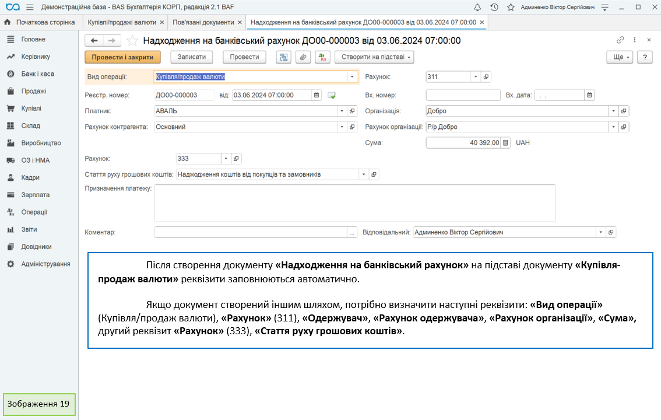The image size is (661, 420).
Task: Close the Купівлі/продажі валюти tab
Action: (161, 22)
